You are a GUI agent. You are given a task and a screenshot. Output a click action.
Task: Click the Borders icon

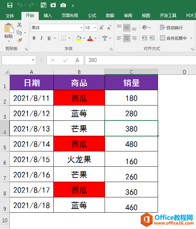pyautogui.click(x=64, y=38)
